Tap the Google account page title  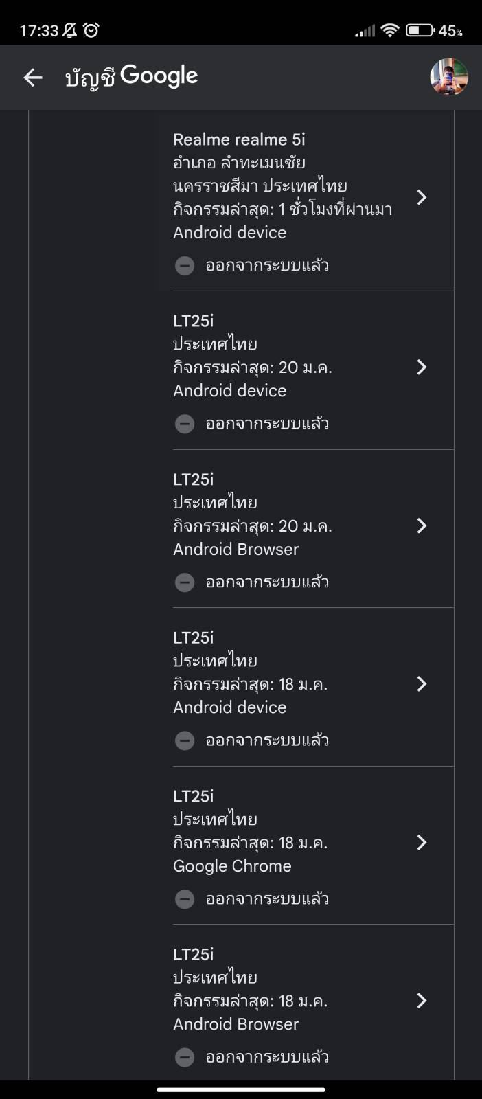click(131, 76)
